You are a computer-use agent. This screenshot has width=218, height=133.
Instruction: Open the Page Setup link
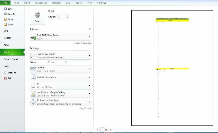point(85,108)
